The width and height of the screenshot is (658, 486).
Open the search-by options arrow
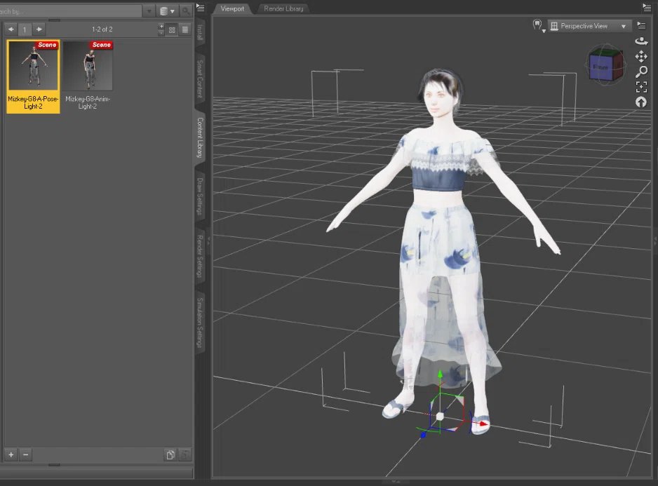coord(149,11)
